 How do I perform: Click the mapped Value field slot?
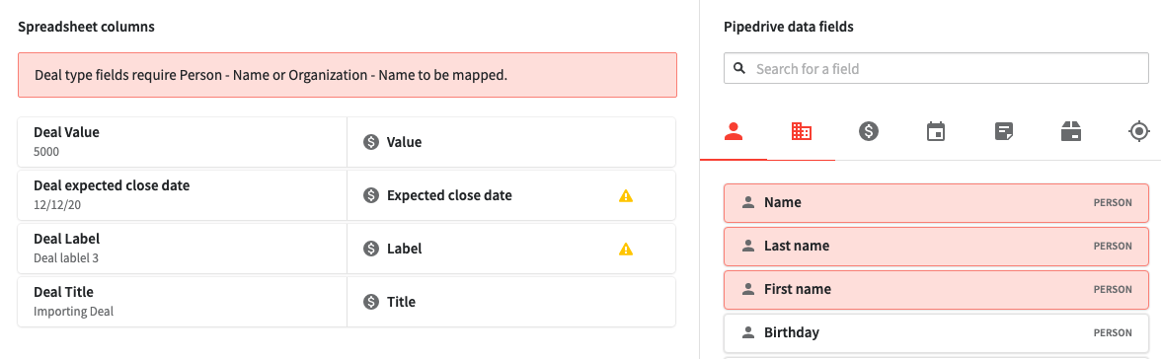[511, 142]
